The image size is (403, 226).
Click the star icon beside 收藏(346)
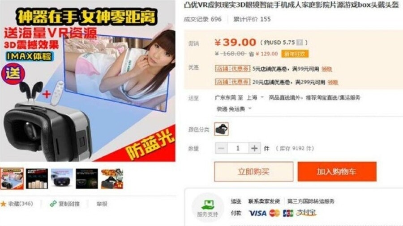point(3,204)
